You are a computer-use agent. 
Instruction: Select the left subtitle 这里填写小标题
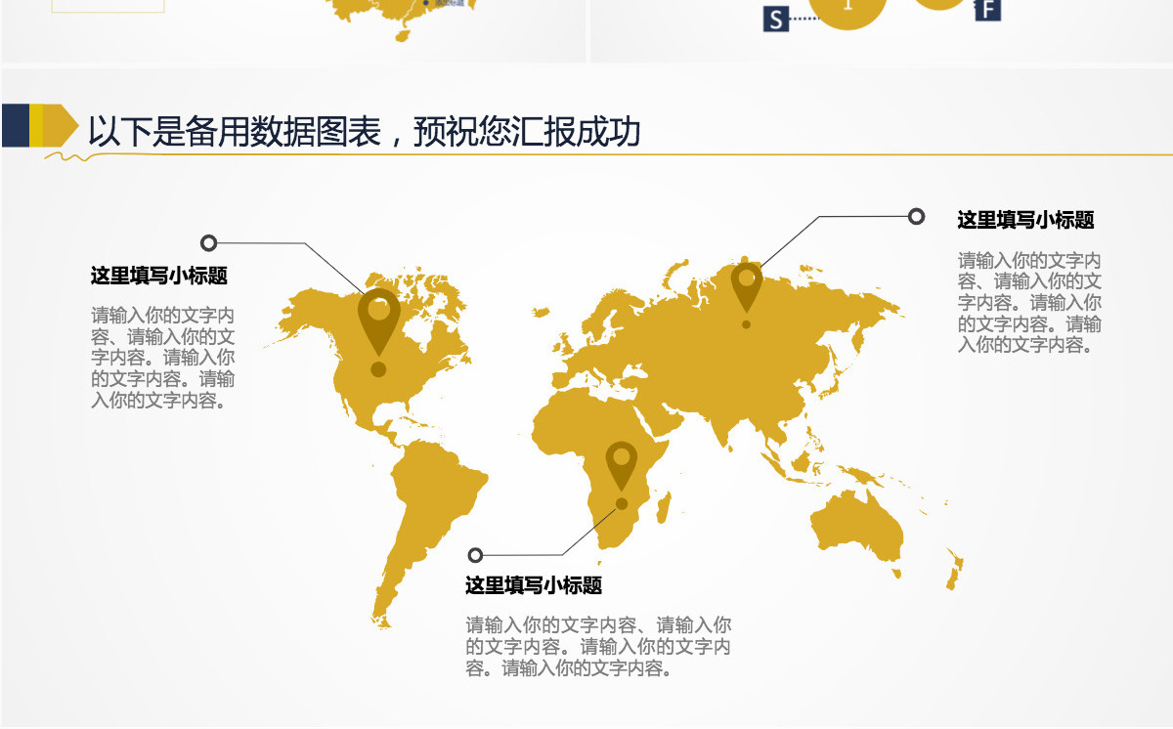click(159, 276)
